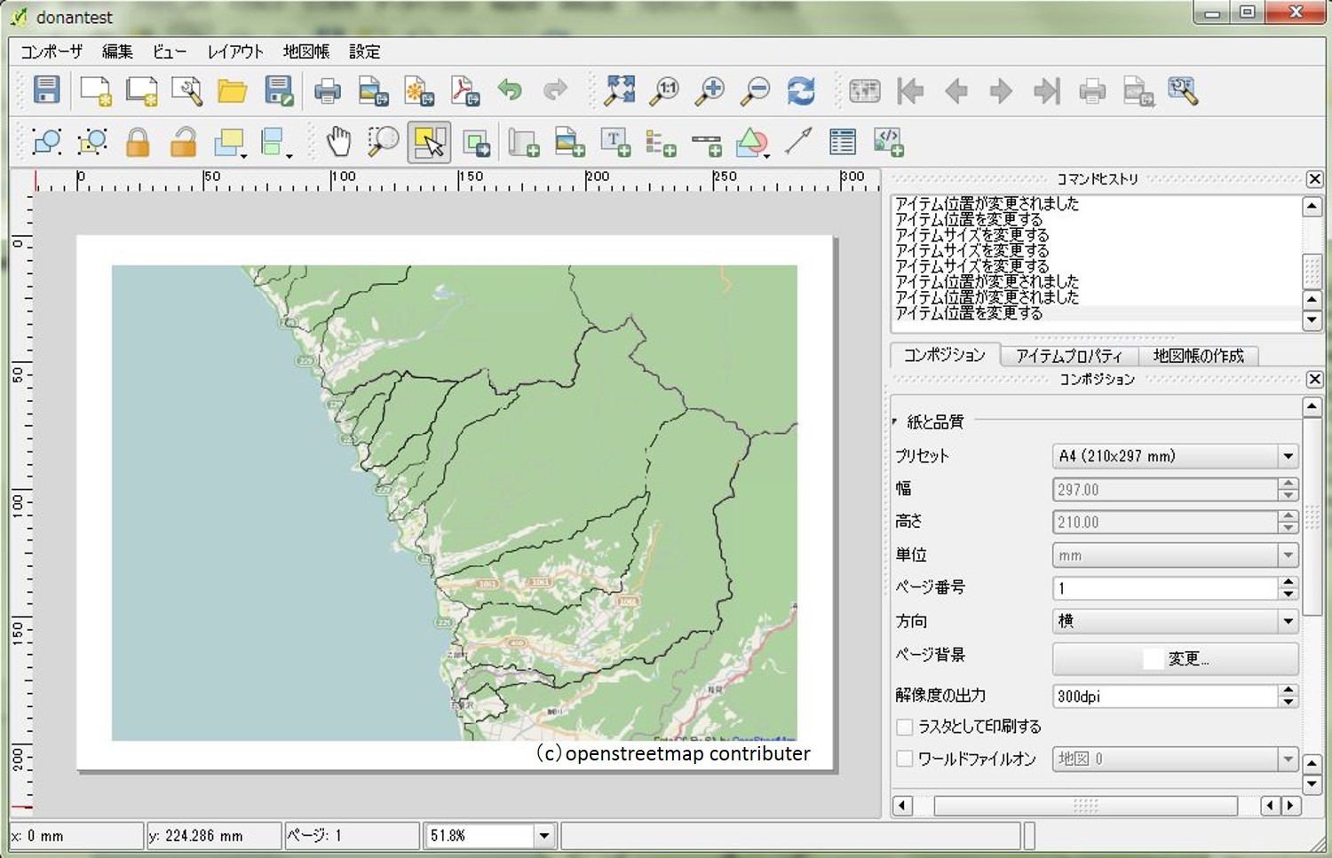Select the Pan composer hand tool
Viewport: 1332px width, 858px height.
coord(338,142)
